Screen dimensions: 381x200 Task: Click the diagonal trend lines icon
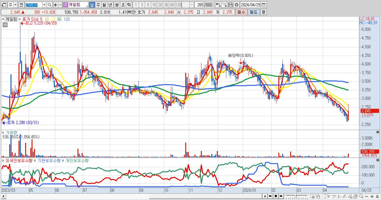345,197
